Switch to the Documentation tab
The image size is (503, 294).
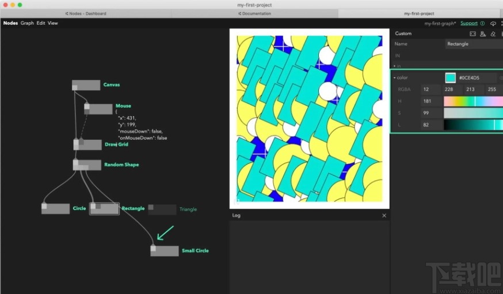click(x=255, y=13)
